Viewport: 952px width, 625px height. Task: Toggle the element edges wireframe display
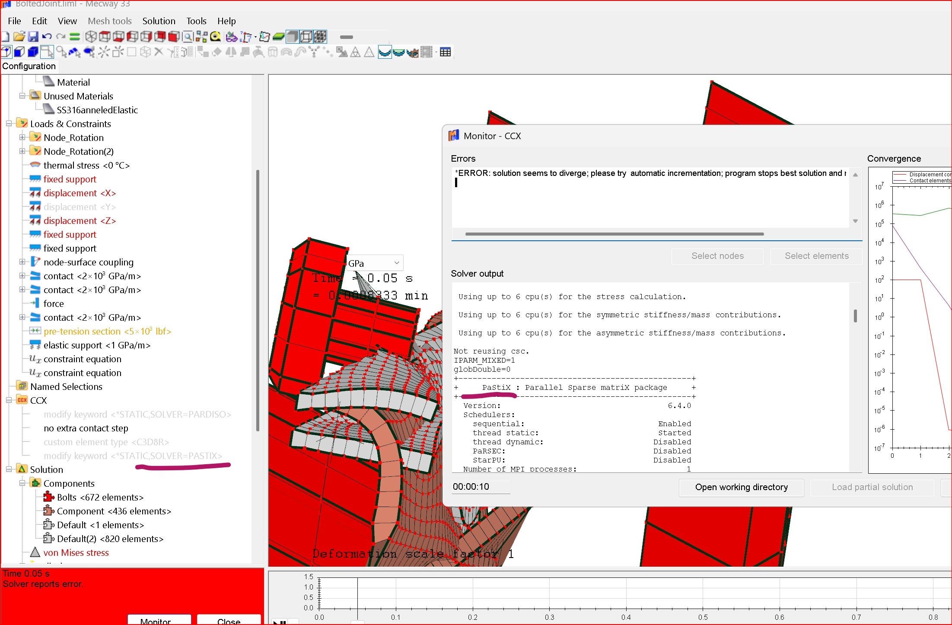coord(306,37)
